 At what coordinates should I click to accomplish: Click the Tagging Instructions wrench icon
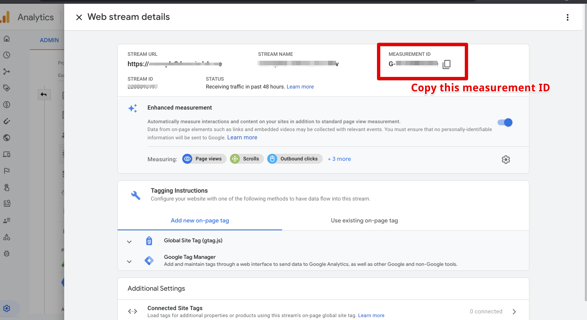point(136,195)
